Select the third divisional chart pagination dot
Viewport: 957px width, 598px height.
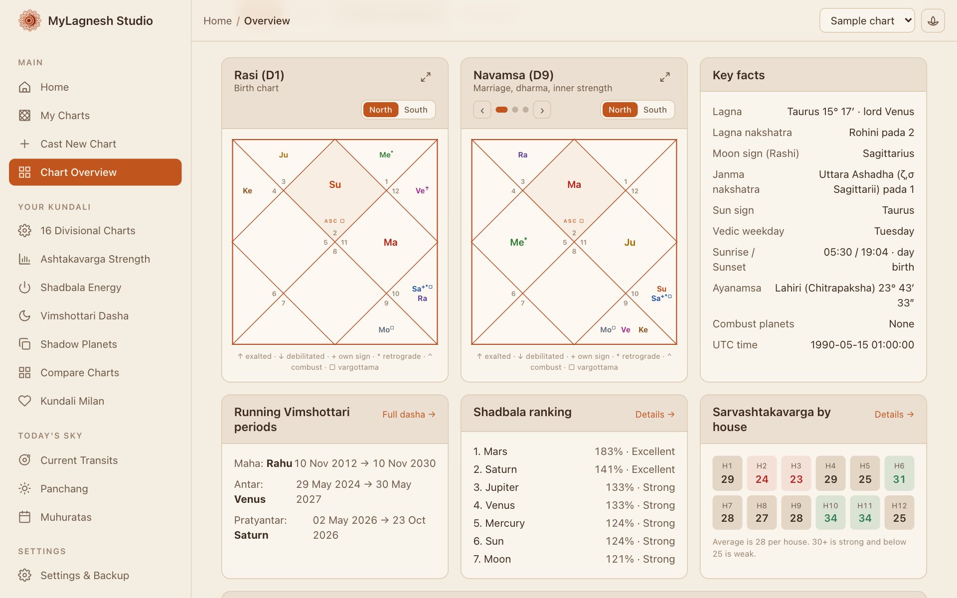525,110
